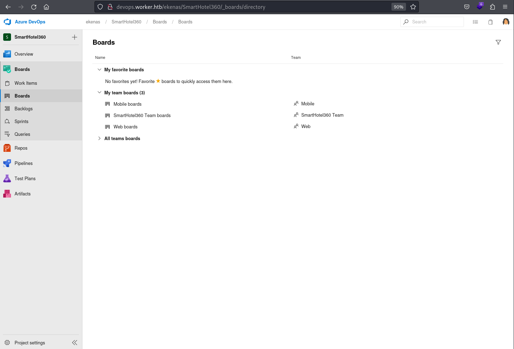
Task: Click SmartHotel360 project avatar icon
Action: click(7, 37)
